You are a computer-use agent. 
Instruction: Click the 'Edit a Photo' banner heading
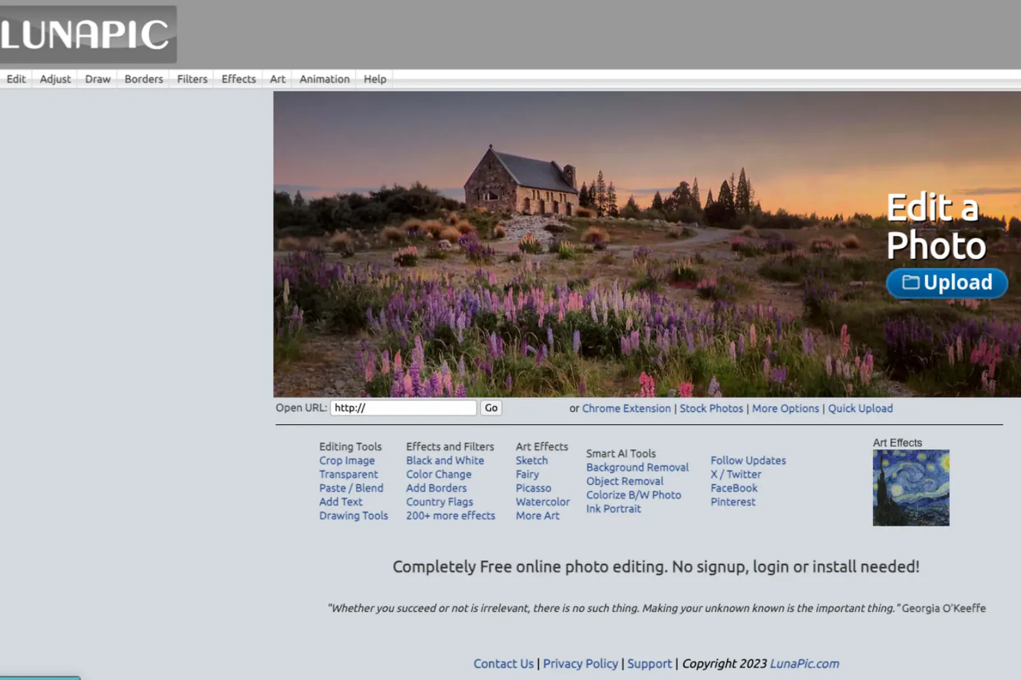tap(935, 226)
